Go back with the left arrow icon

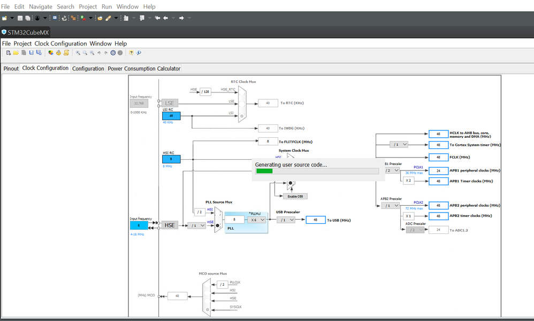click(x=165, y=18)
